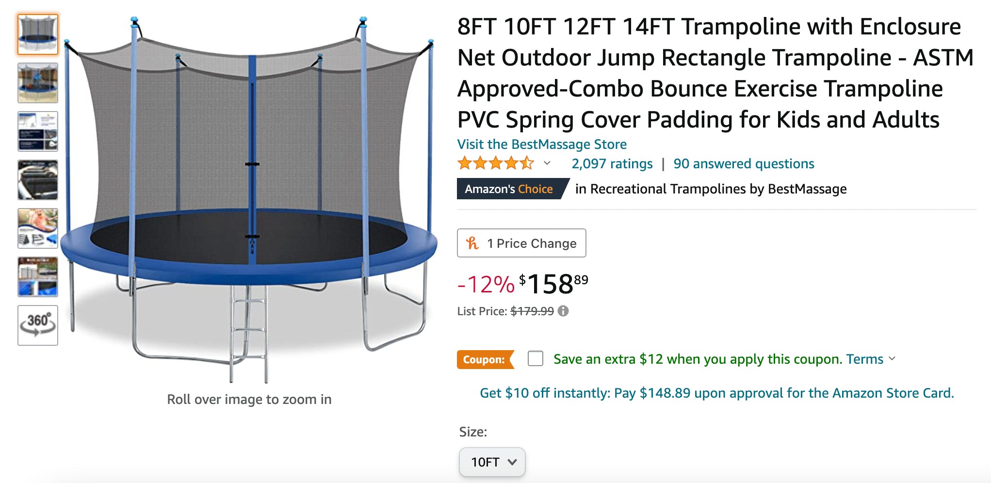The height and width of the screenshot is (483, 991).
Task: Open the 360-degree product view
Action: pos(37,325)
